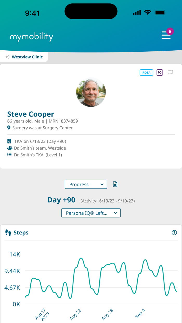Click the Wi-Fi icon in the status bar
This screenshot has height=323, width=182.
click(x=148, y=12)
